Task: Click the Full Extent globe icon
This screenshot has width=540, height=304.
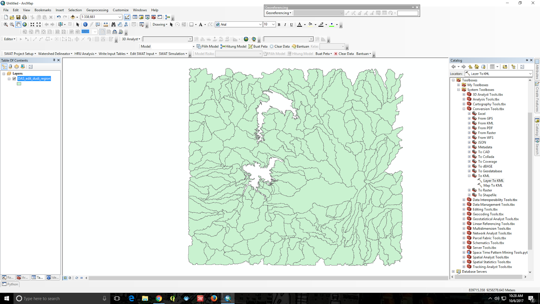Action: click(24, 24)
